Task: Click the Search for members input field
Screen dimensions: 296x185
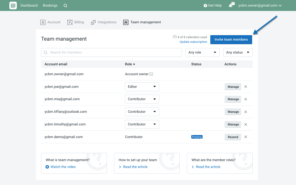Action: [x=111, y=52]
